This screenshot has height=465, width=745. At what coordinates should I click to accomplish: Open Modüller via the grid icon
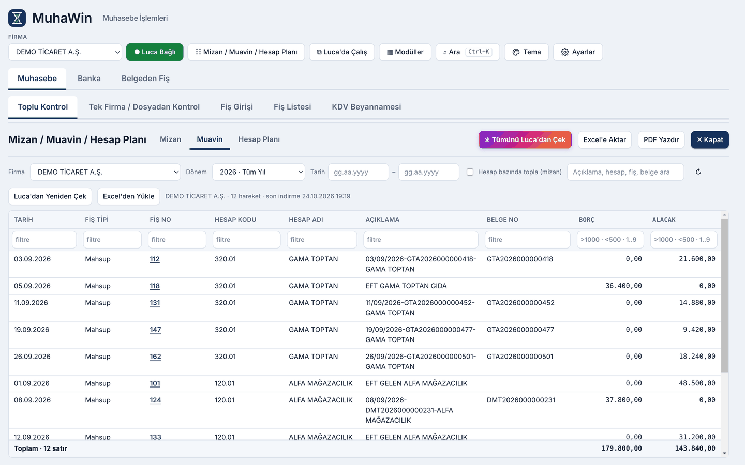click(390, 52)
